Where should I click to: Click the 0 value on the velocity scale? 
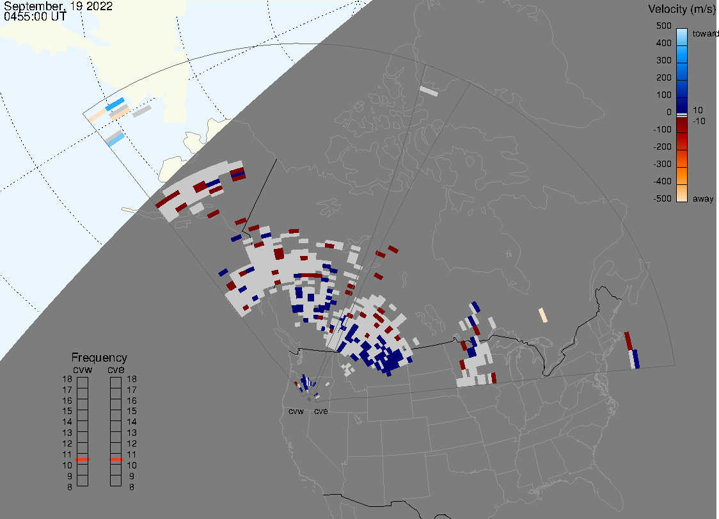669,113
